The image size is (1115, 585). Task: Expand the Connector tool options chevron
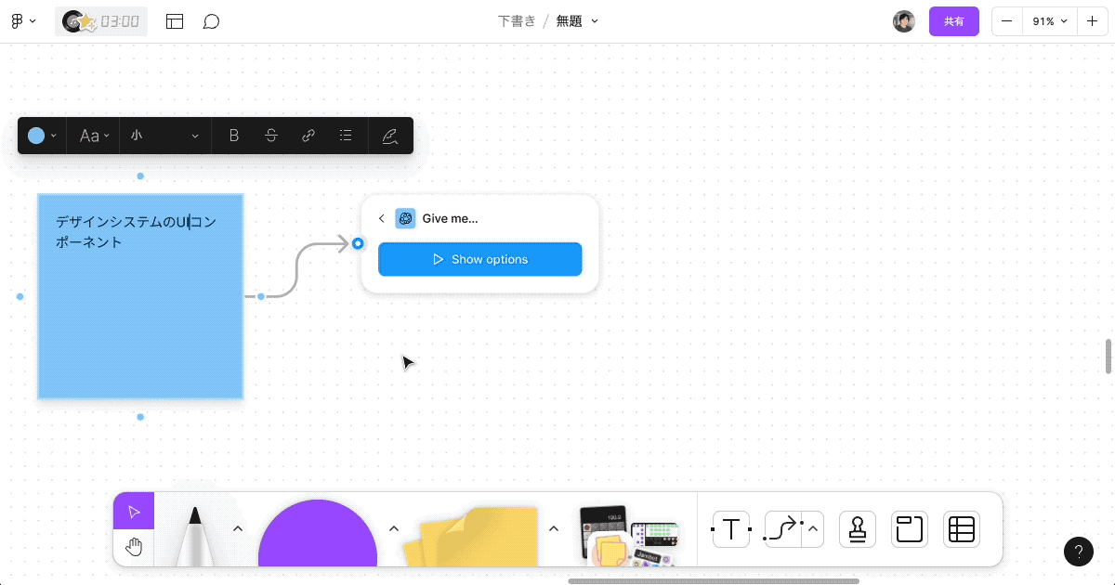[x=810, y=528]
